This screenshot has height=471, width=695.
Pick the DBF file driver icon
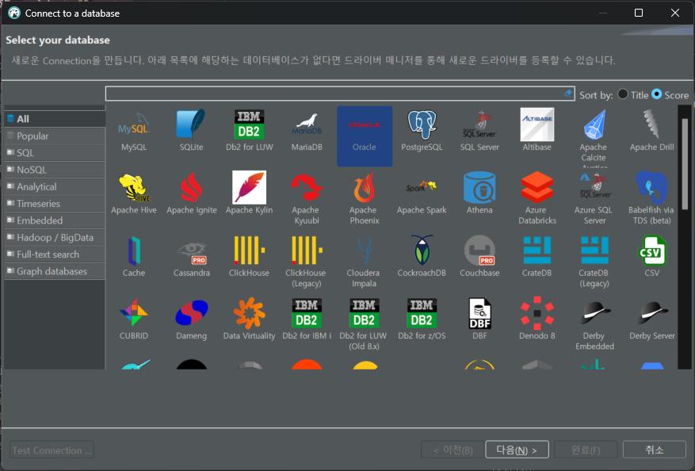(x=479, y=320)
